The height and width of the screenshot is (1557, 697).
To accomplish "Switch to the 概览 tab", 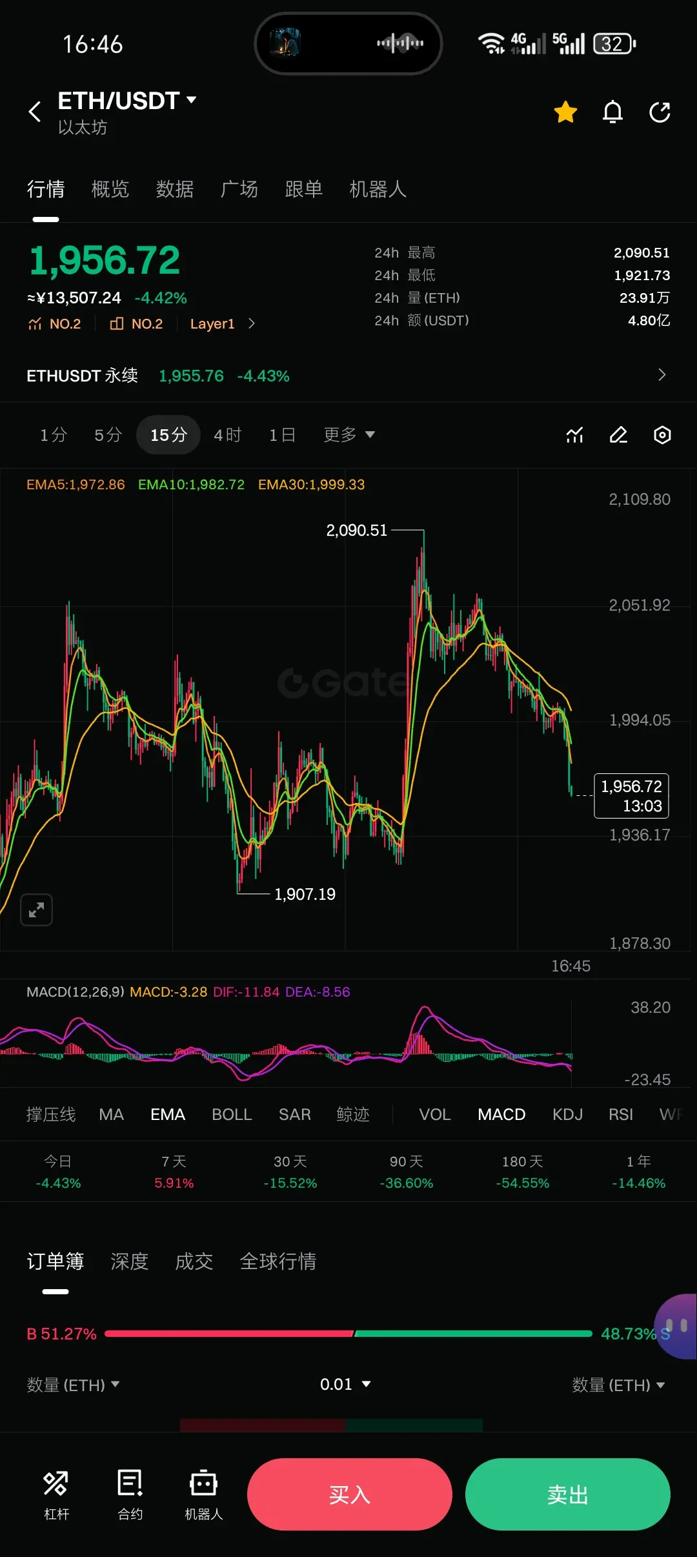I will click(x=110, y=189).
